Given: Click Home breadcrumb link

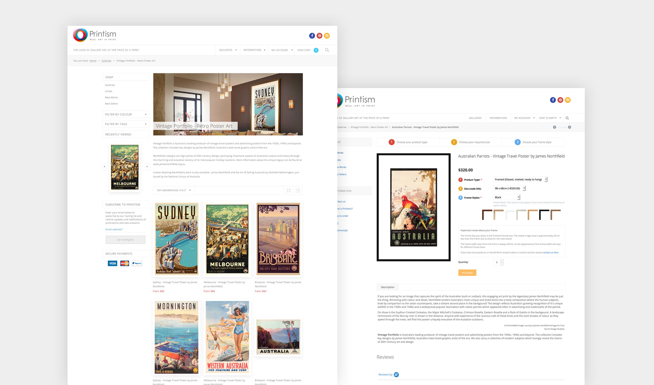Looking at the screenshot, I should tap(93, 61).
